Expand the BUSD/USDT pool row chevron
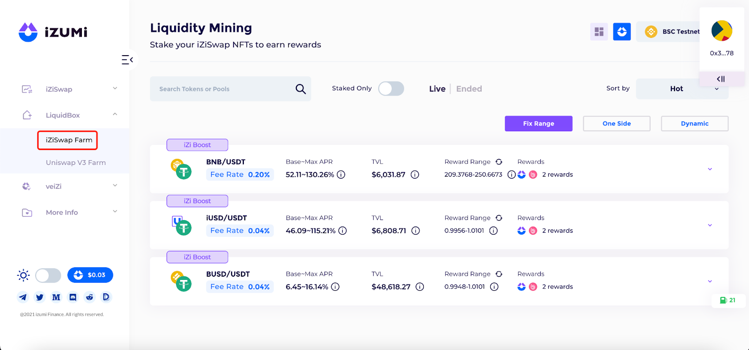The width and height of the screenshot is (749, 350). click(x=710, y=281)
